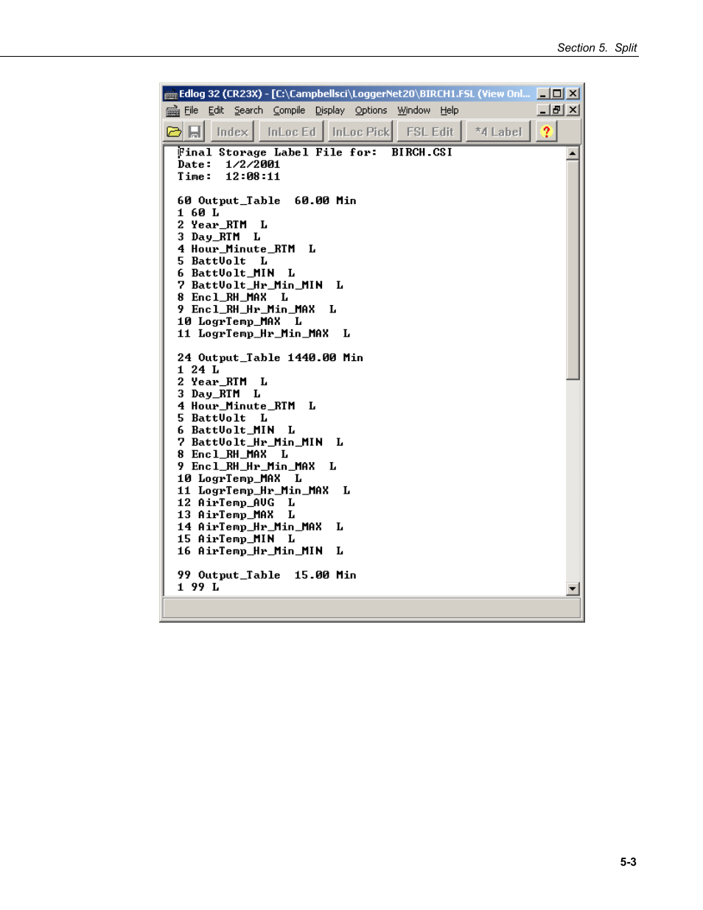Click the Save diskette icon
703x910 pixels.
195,132
